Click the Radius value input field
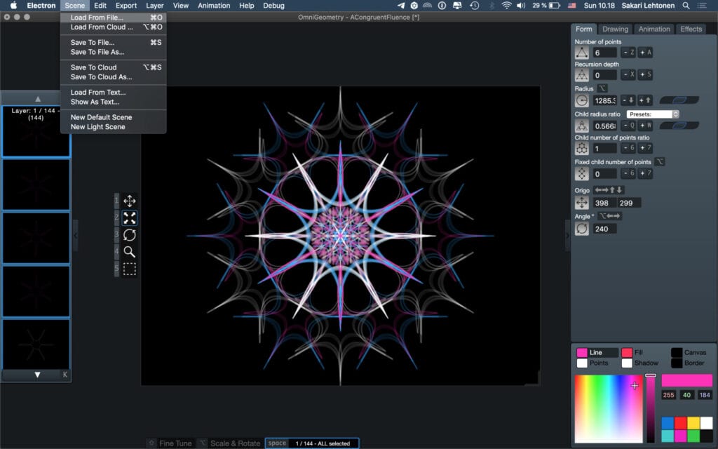The image size is (718, 449). [605, 100]
